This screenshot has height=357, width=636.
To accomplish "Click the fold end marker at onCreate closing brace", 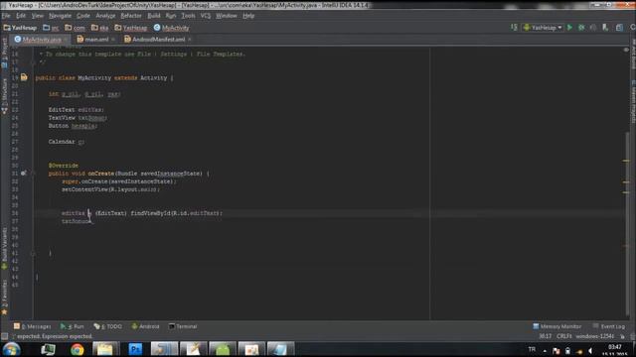I will click(33, 254).
